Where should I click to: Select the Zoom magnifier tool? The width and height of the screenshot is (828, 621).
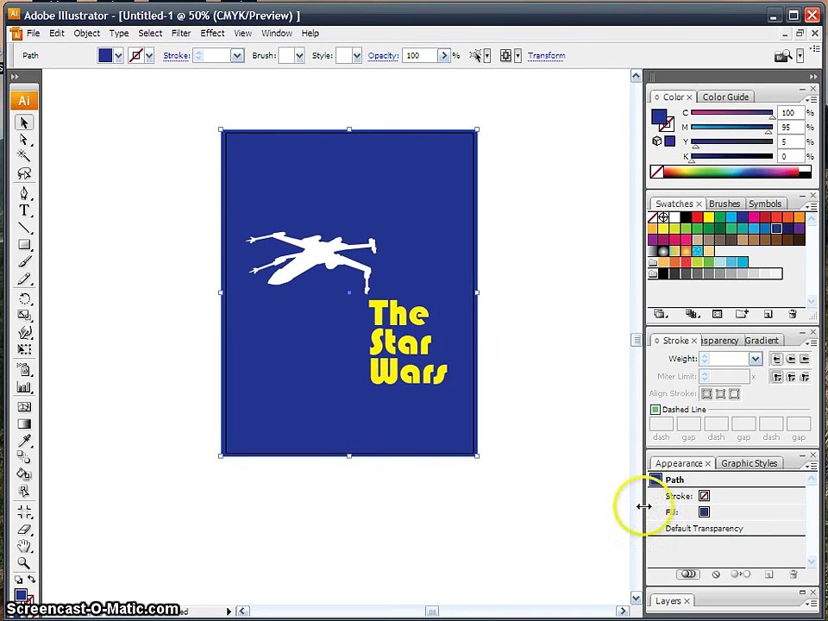pos(24,563)
